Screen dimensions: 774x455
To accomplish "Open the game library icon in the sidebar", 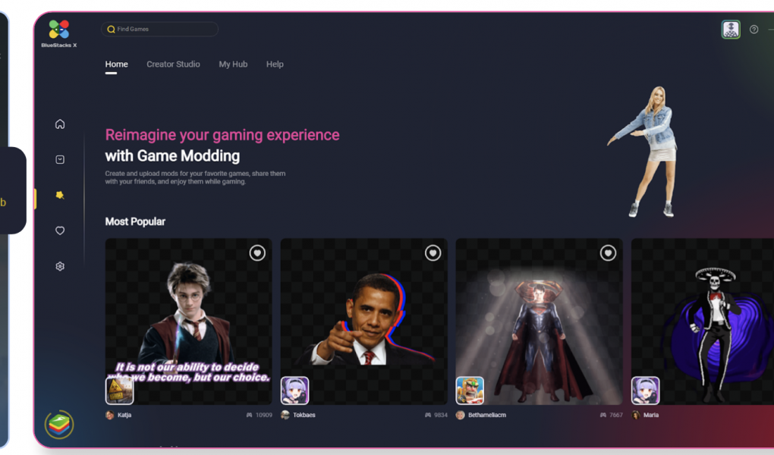I will (x=60, y=158).
